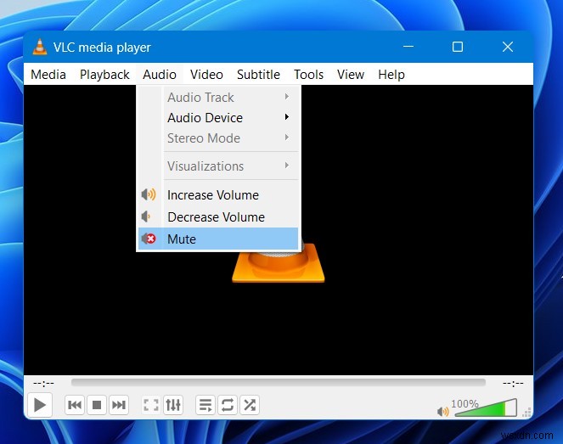The height and width of the screenshot is (444, 563).
Task: Click the VLC cone icon in title bar
Action: point(40,47)
